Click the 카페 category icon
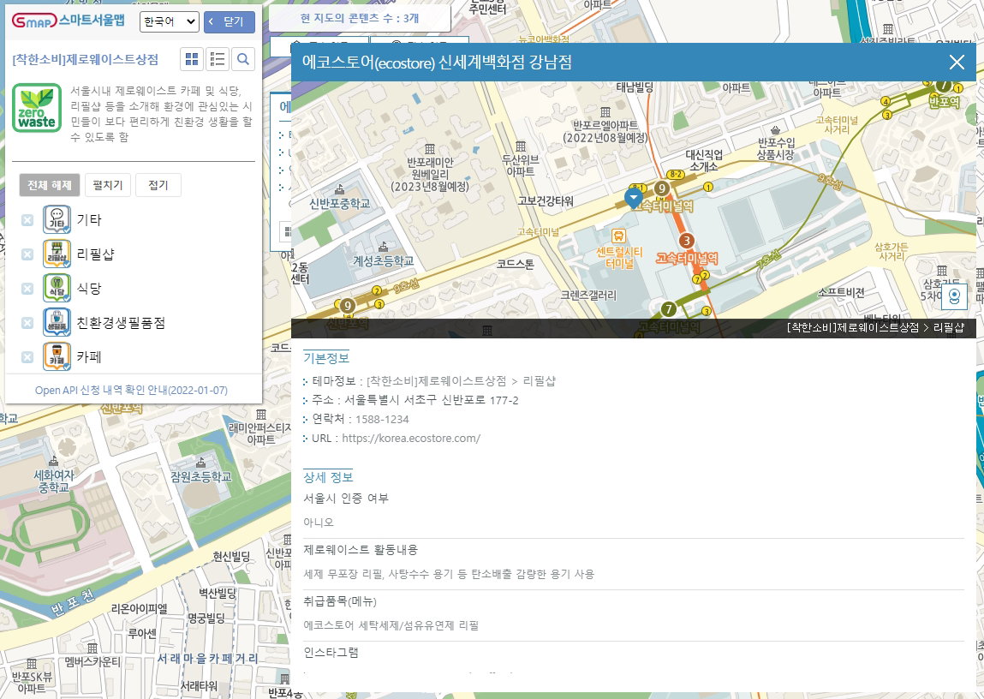 coord(57,357)
